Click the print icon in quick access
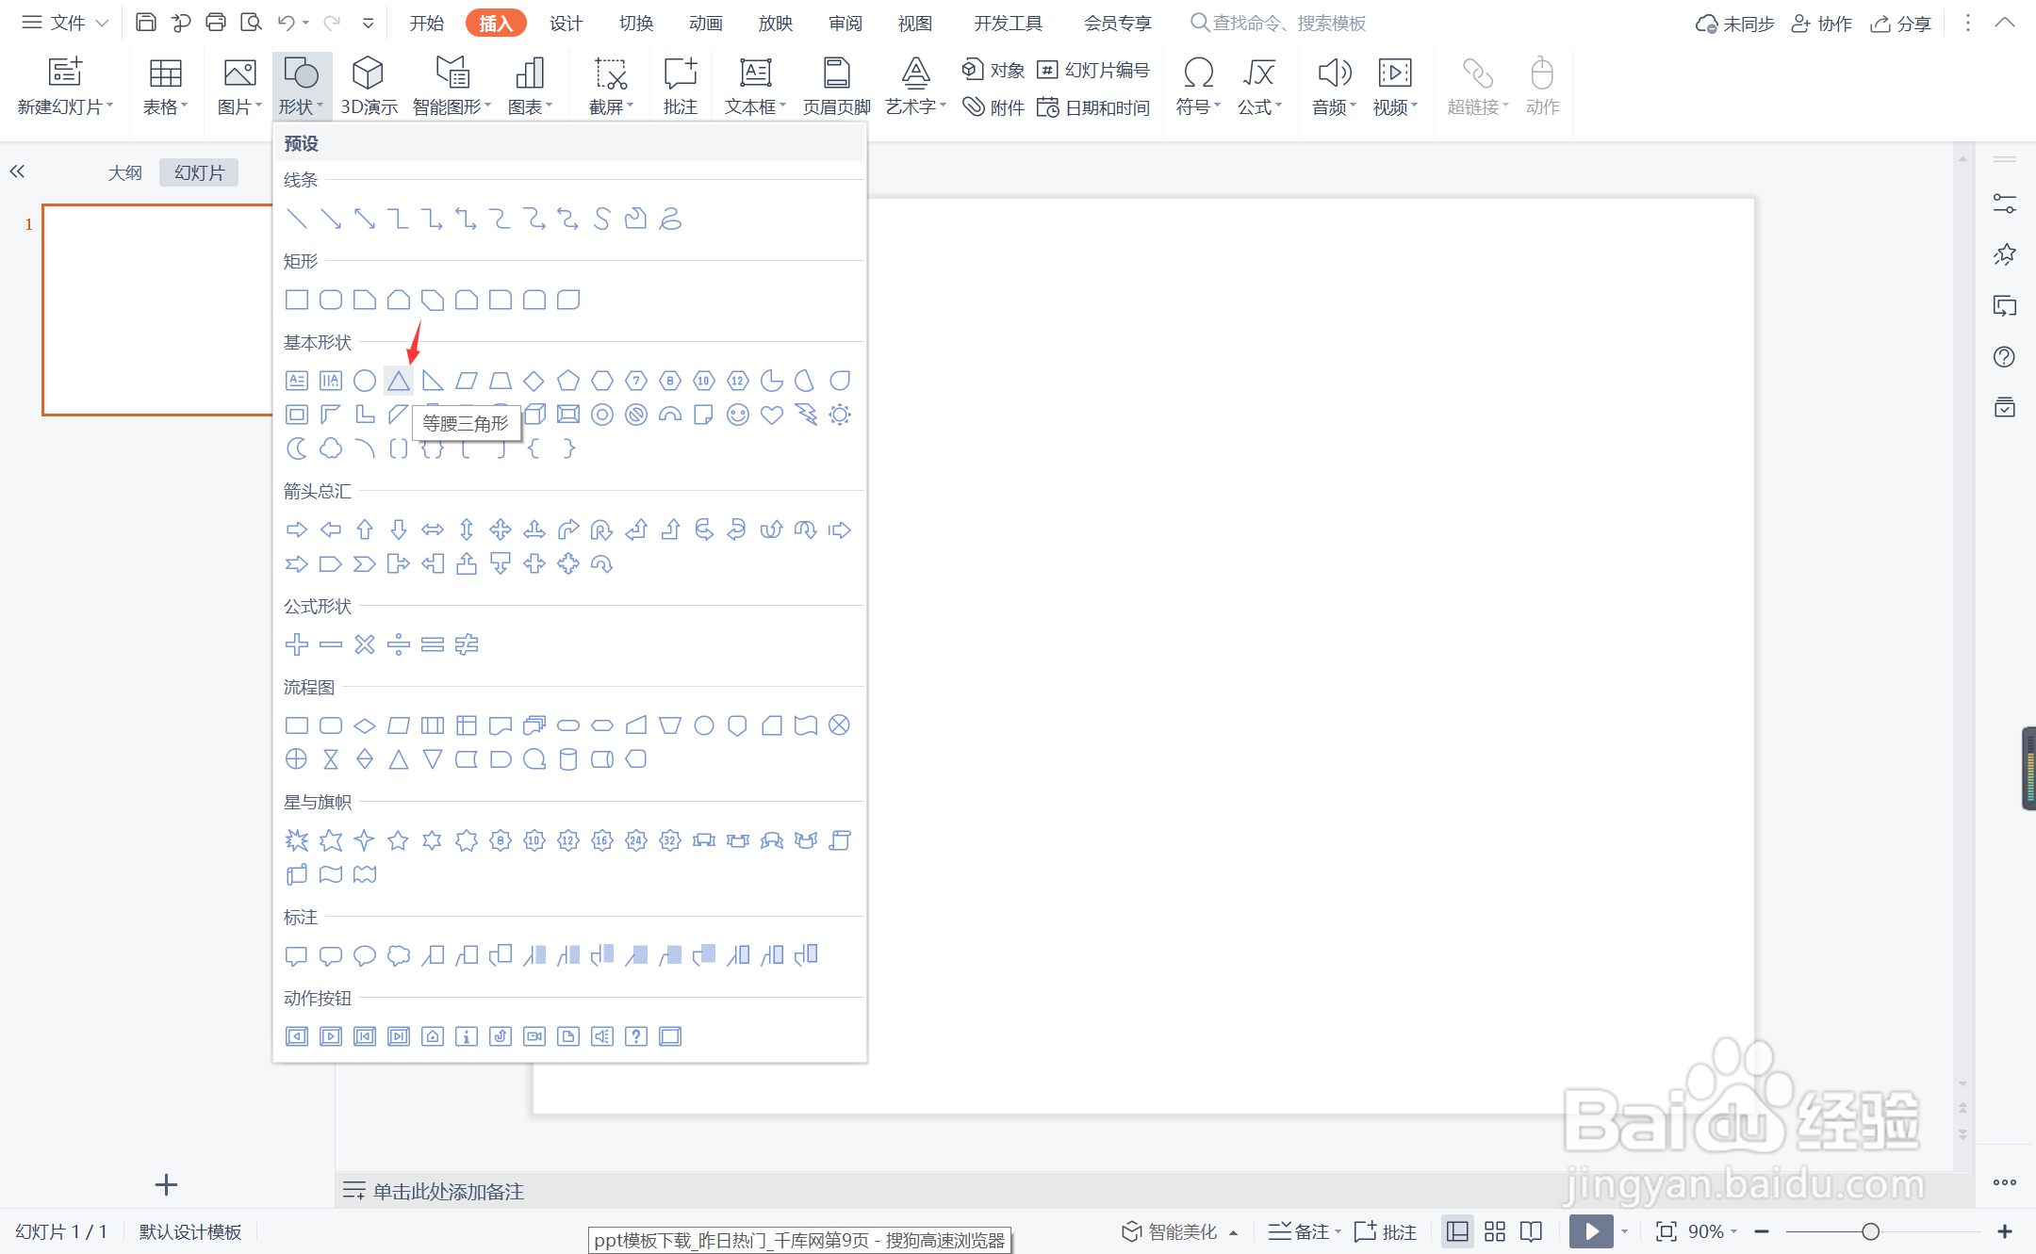Viewport: 2036px width, 1254px height. point(216,23)
